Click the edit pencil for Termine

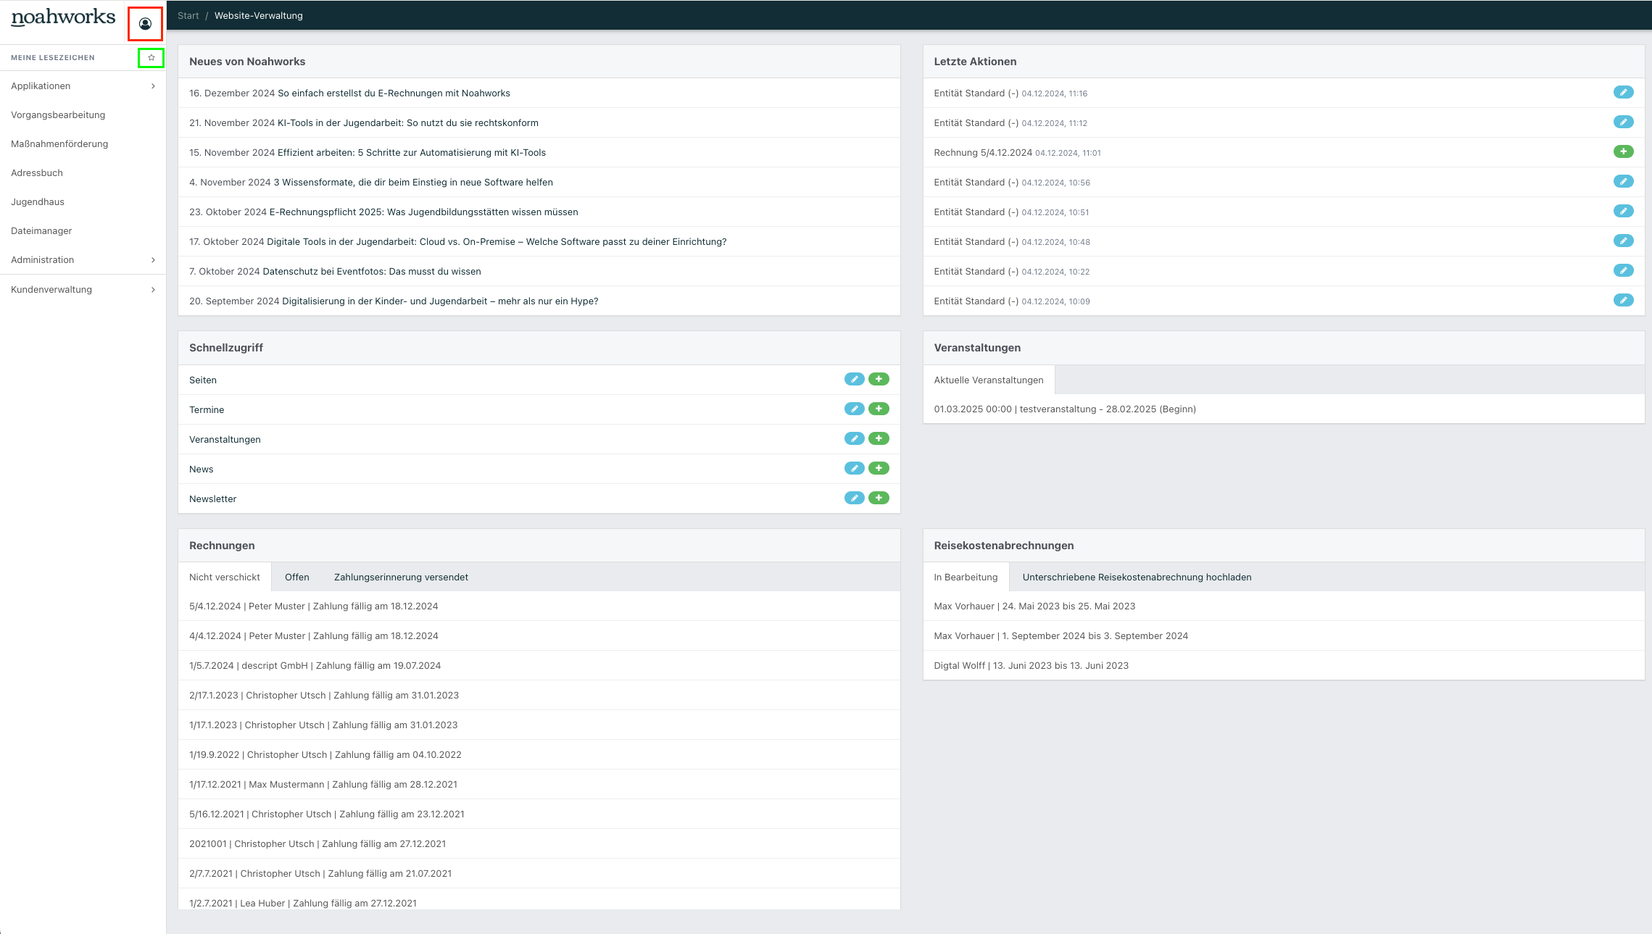click(x=855, y=409)
